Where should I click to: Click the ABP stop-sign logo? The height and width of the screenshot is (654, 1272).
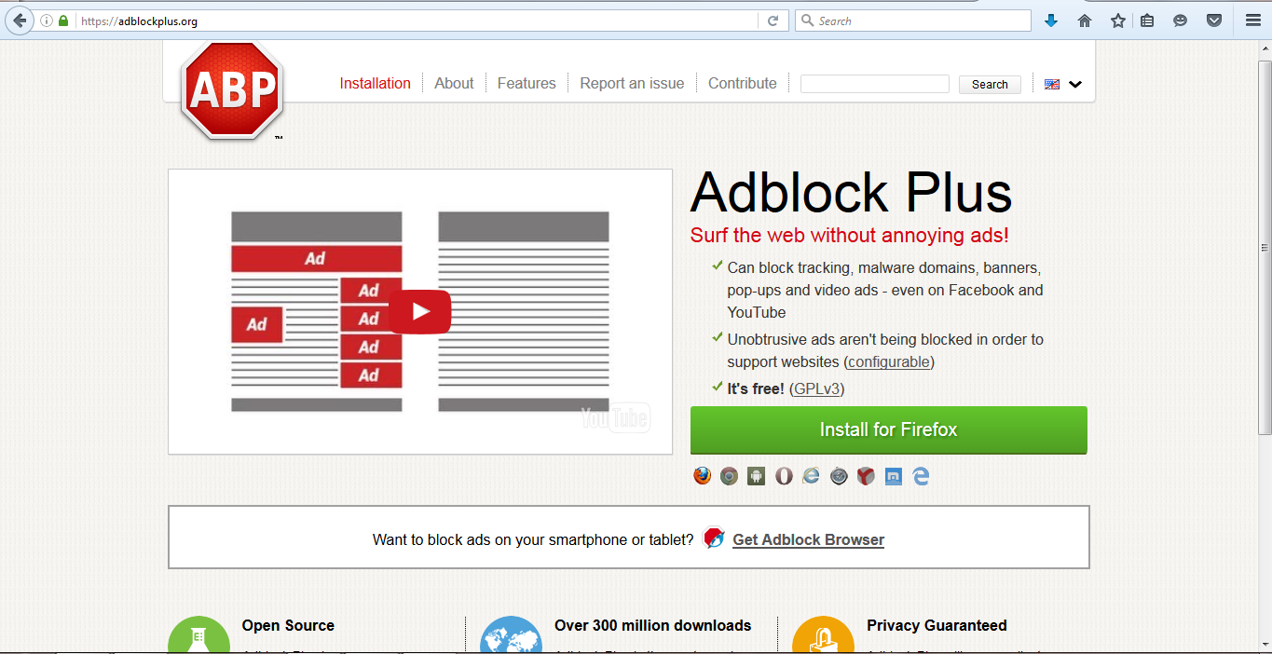click(x=232, y=90)
